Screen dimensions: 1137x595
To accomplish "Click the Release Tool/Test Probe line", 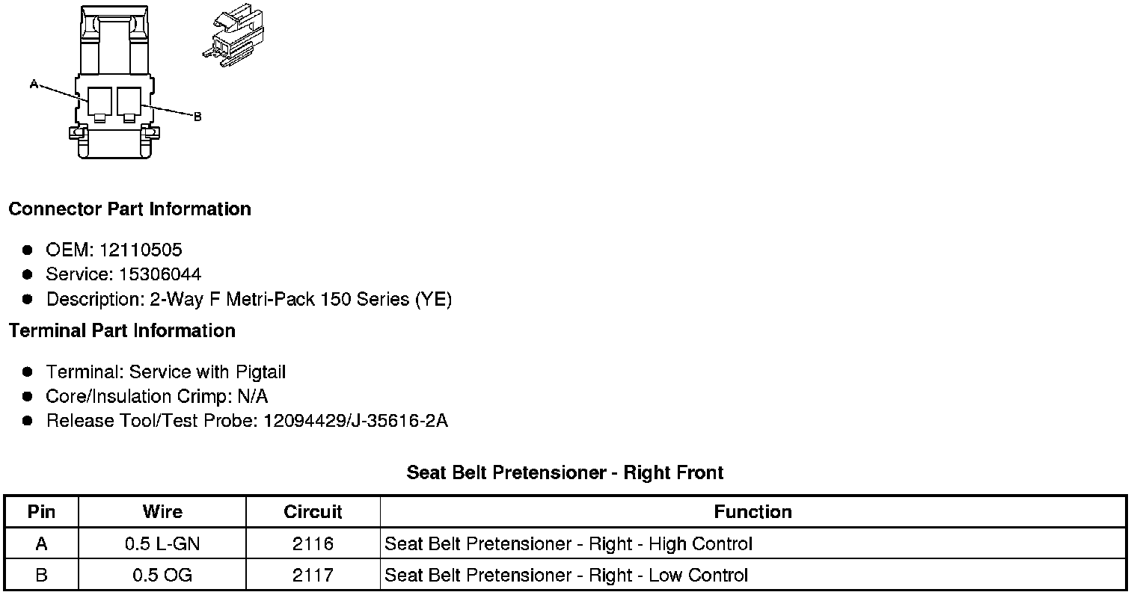I will tap(247, 421).
